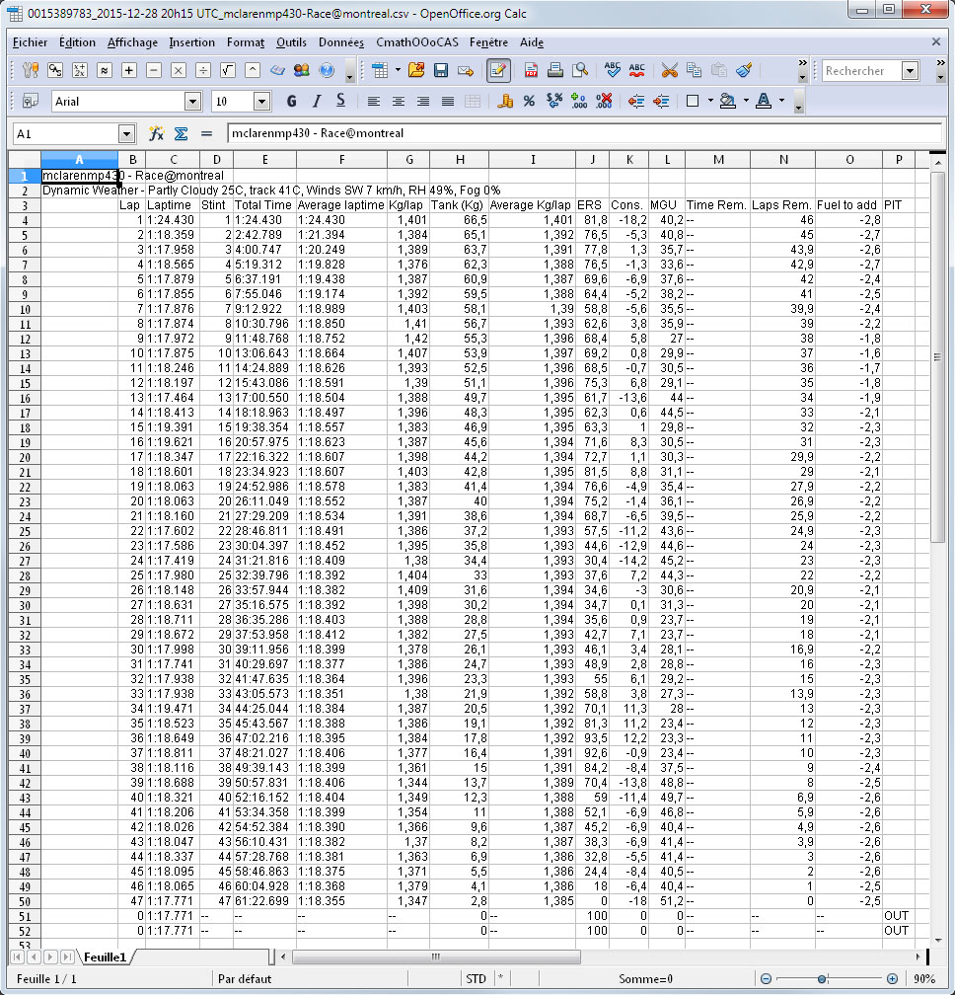Toggle italic formatting
This screenshot has width=955, height=995.
[x=316, y=102]
